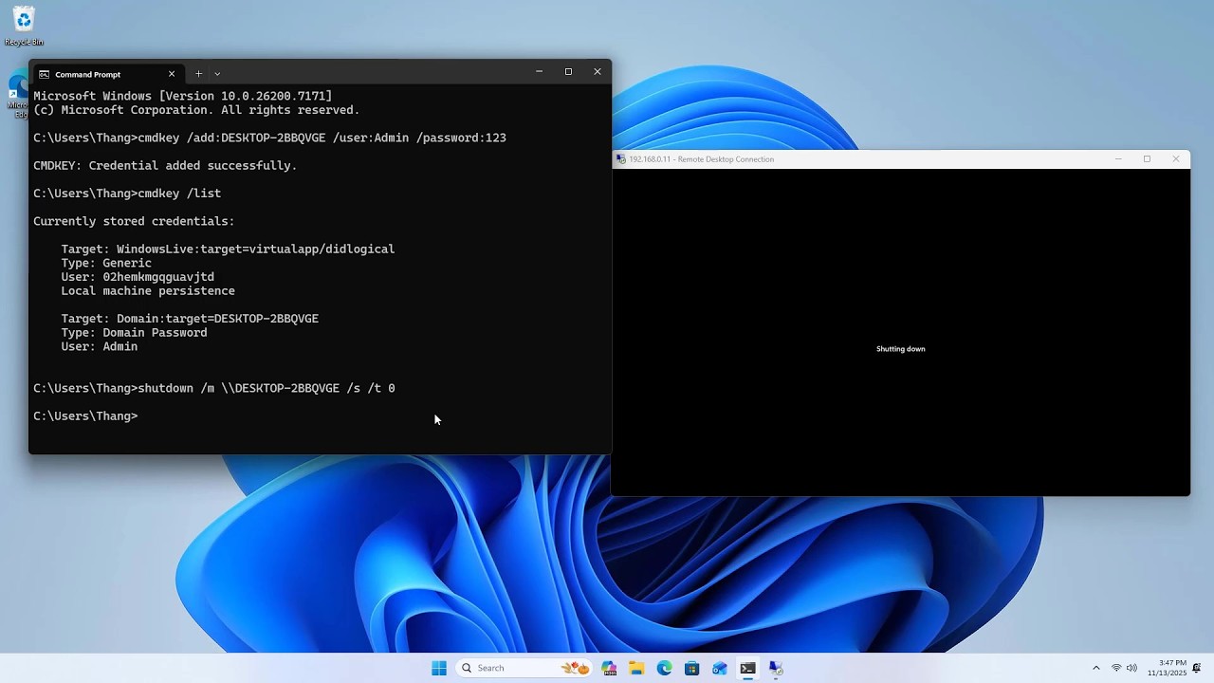Open a new tab in Command Prompt
The width and height of the screenshot is (1214, 683).
pyautogui.click(x=198, y=74)
